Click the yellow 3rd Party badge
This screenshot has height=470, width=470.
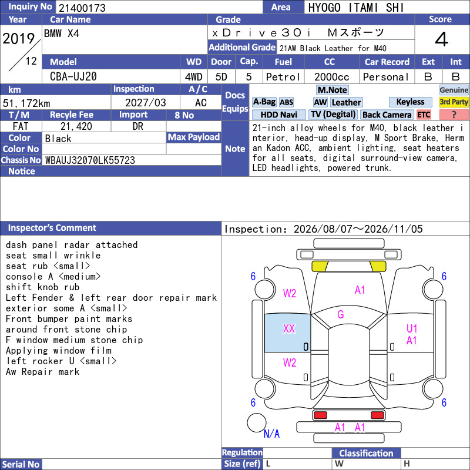click(454, 102)
